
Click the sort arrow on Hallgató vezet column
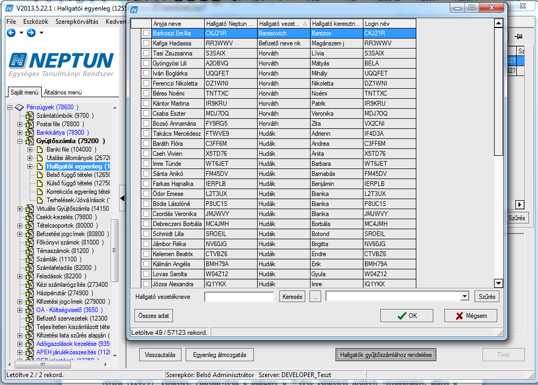point(305,24)
